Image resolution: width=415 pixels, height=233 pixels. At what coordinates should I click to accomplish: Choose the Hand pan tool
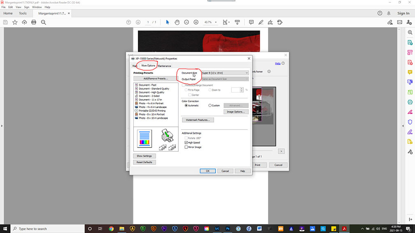click(177, 22)
